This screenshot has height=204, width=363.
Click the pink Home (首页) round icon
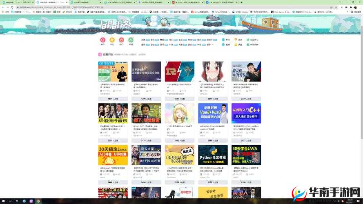click(102, 40)
